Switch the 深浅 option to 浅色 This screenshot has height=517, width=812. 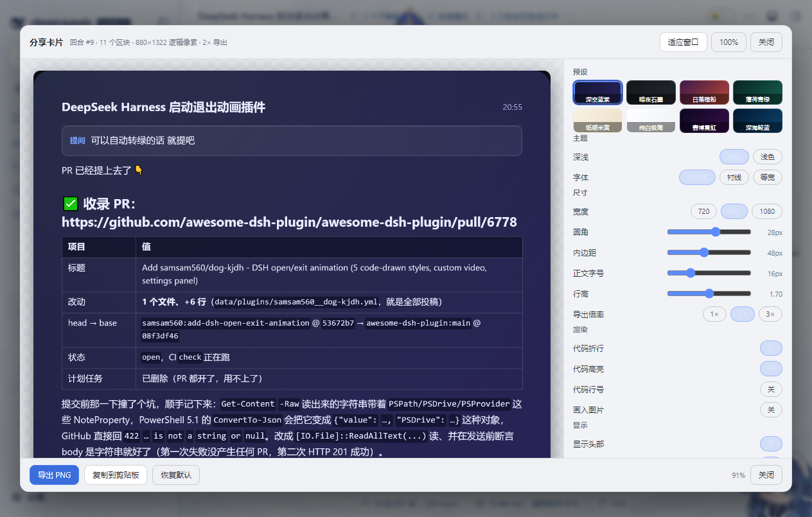click(x=768, y=157)
